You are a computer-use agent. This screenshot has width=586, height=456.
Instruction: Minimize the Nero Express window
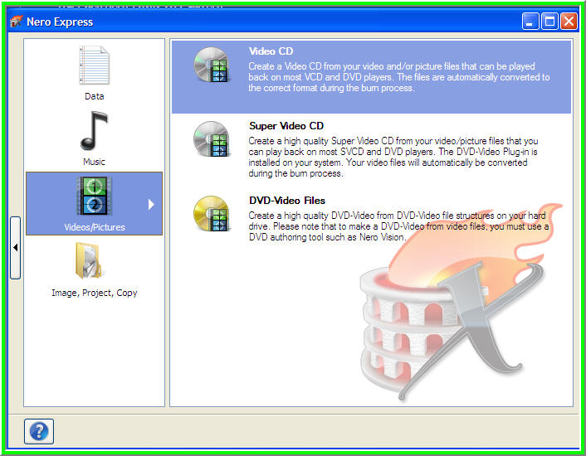click(x=530, y=22)
